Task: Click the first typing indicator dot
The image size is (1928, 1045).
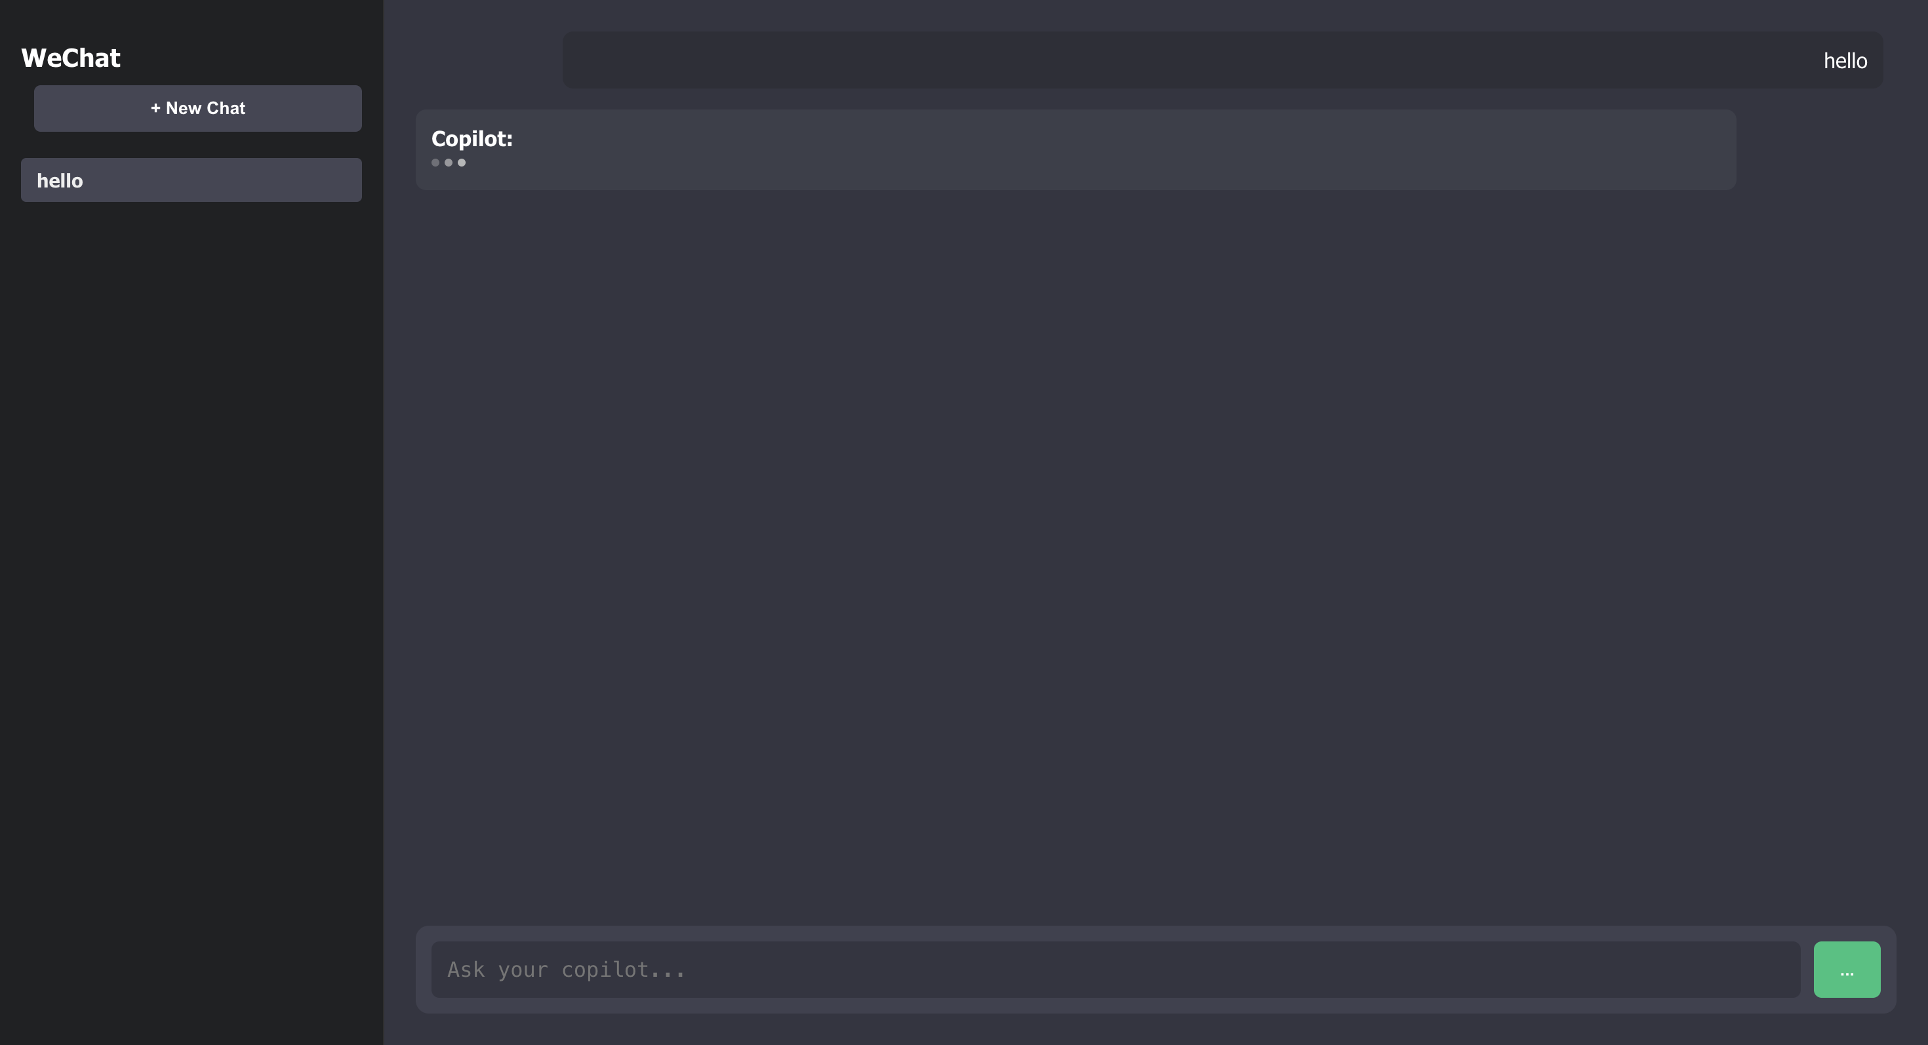Action: (x=435, y=163)
